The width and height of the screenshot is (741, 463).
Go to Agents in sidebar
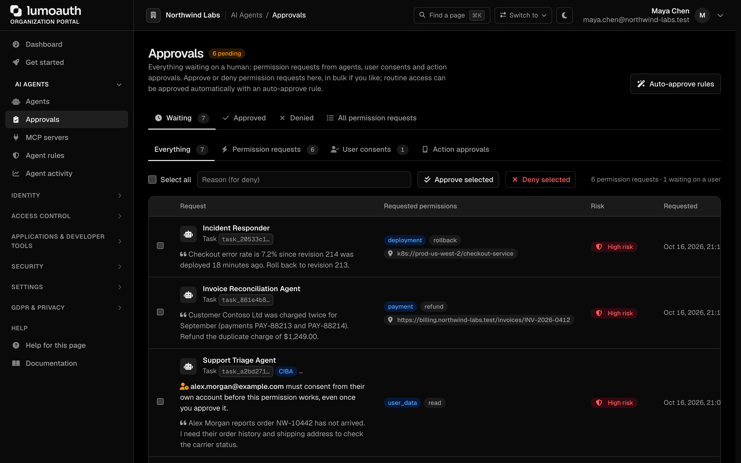[x=66, y=101]
